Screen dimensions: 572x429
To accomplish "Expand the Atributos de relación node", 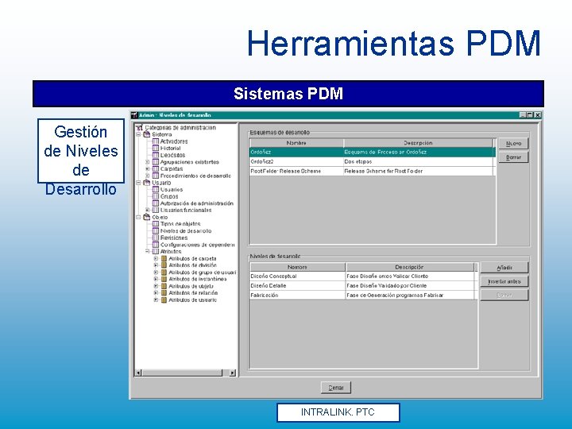I will [x=156, y=293].
